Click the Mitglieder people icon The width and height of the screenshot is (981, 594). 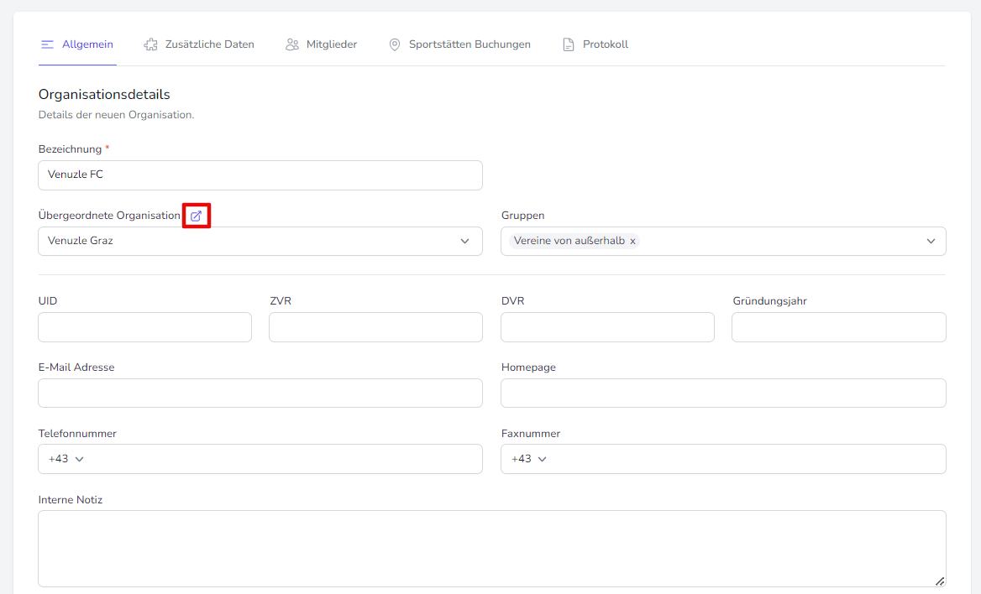coord(292,44)
